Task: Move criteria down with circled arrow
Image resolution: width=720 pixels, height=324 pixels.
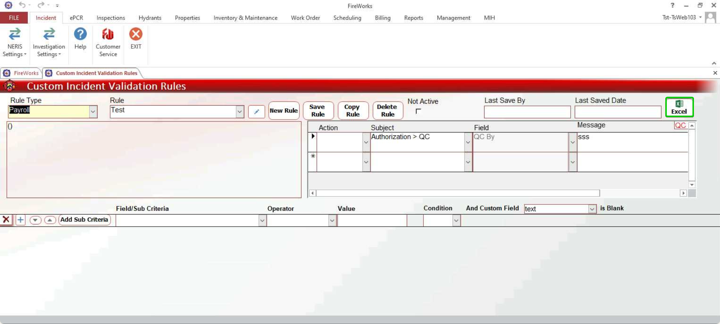Action: (x=35, y=220)
